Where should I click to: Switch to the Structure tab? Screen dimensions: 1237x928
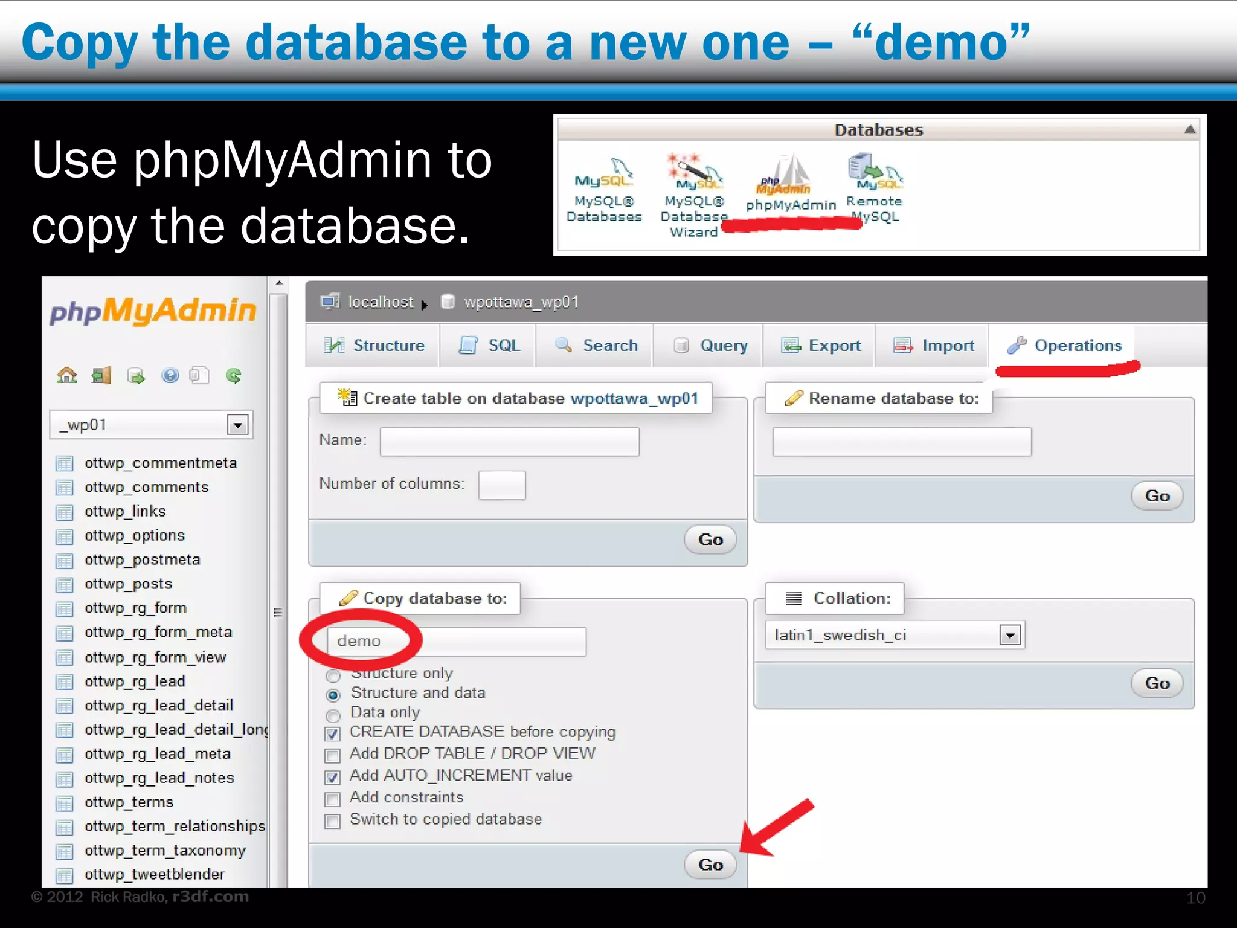pos(374,346)
